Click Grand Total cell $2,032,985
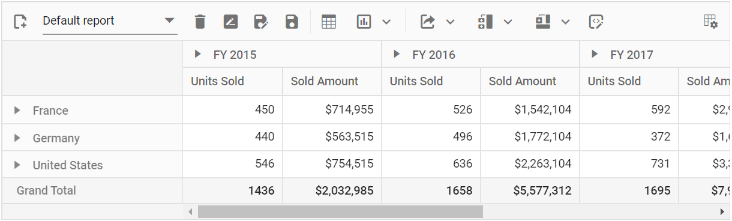The height and width of the screenshot is (221, 732). tap(332, 190)
